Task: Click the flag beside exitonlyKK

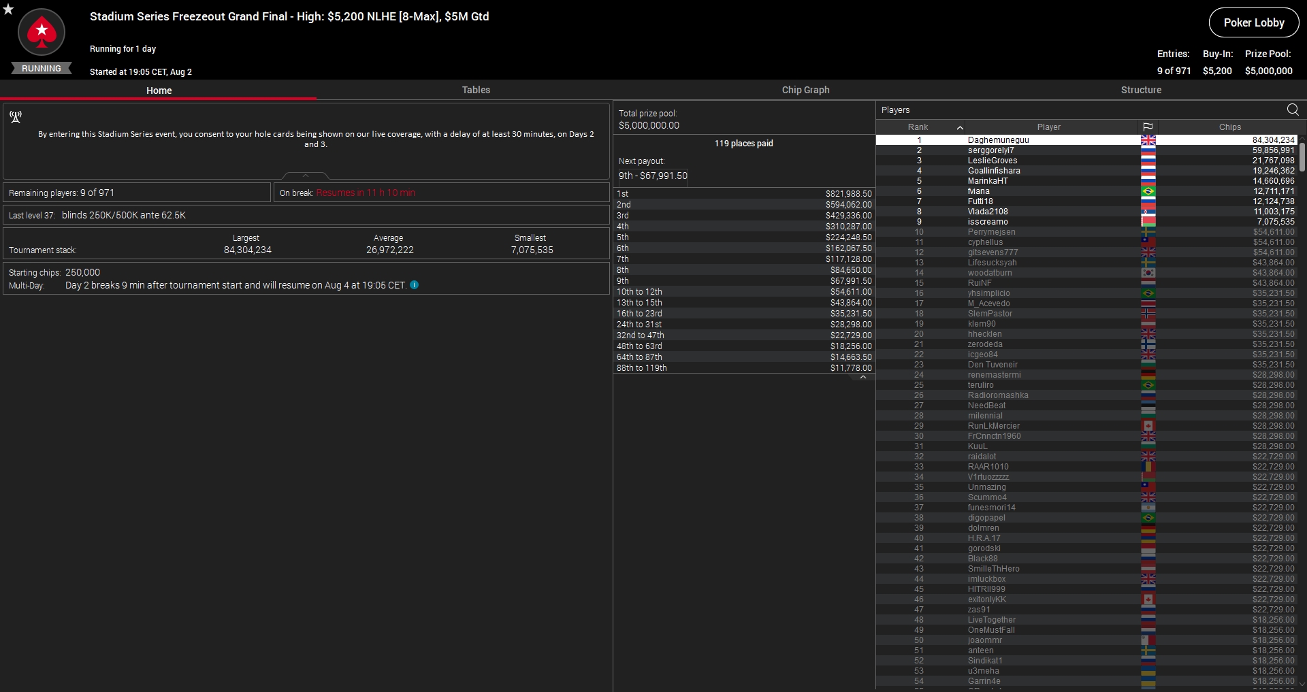Action: [1148, 599]
